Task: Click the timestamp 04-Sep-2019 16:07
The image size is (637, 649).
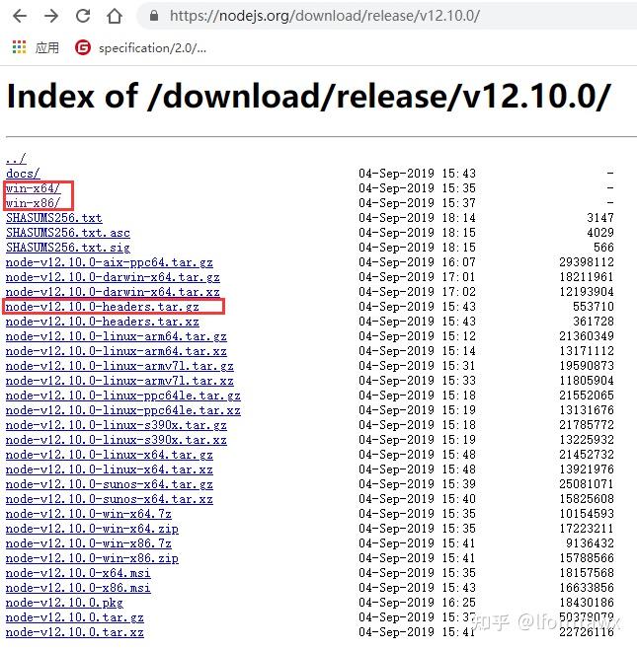Action: pos(418,262)
